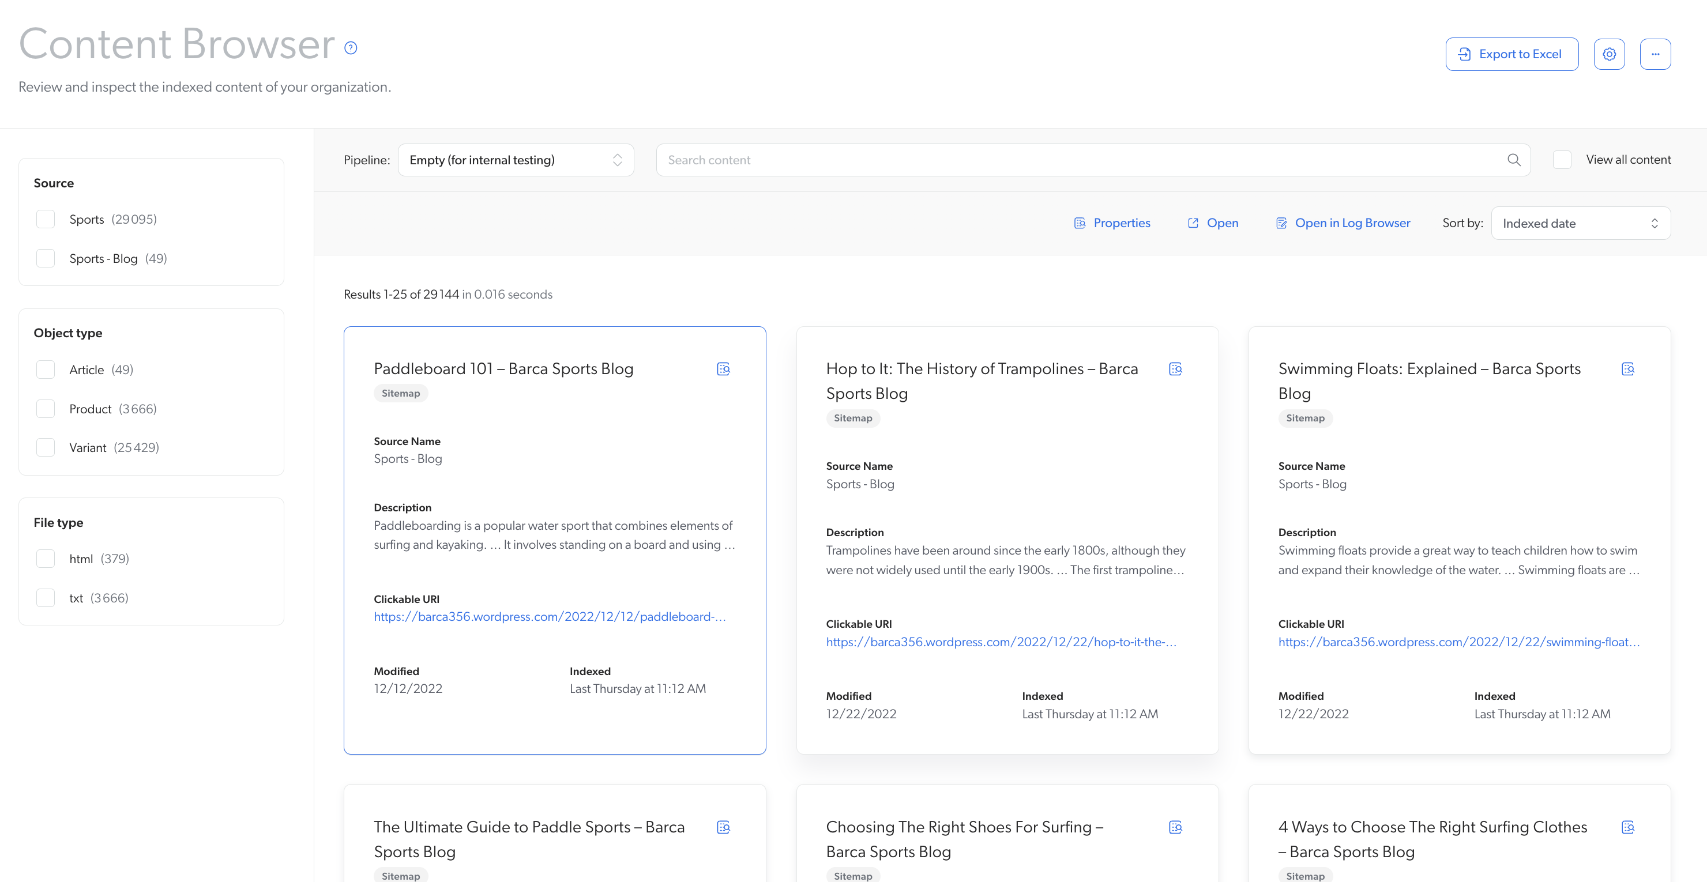Open the Sort by Indexed date dropdown
Image resolution: width=1707 pixels, height=882 pixels.
pos(1581,223)
